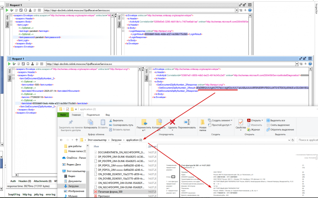Click the Журнал history button
Screen dimensions: 318x198
(253, 129)
